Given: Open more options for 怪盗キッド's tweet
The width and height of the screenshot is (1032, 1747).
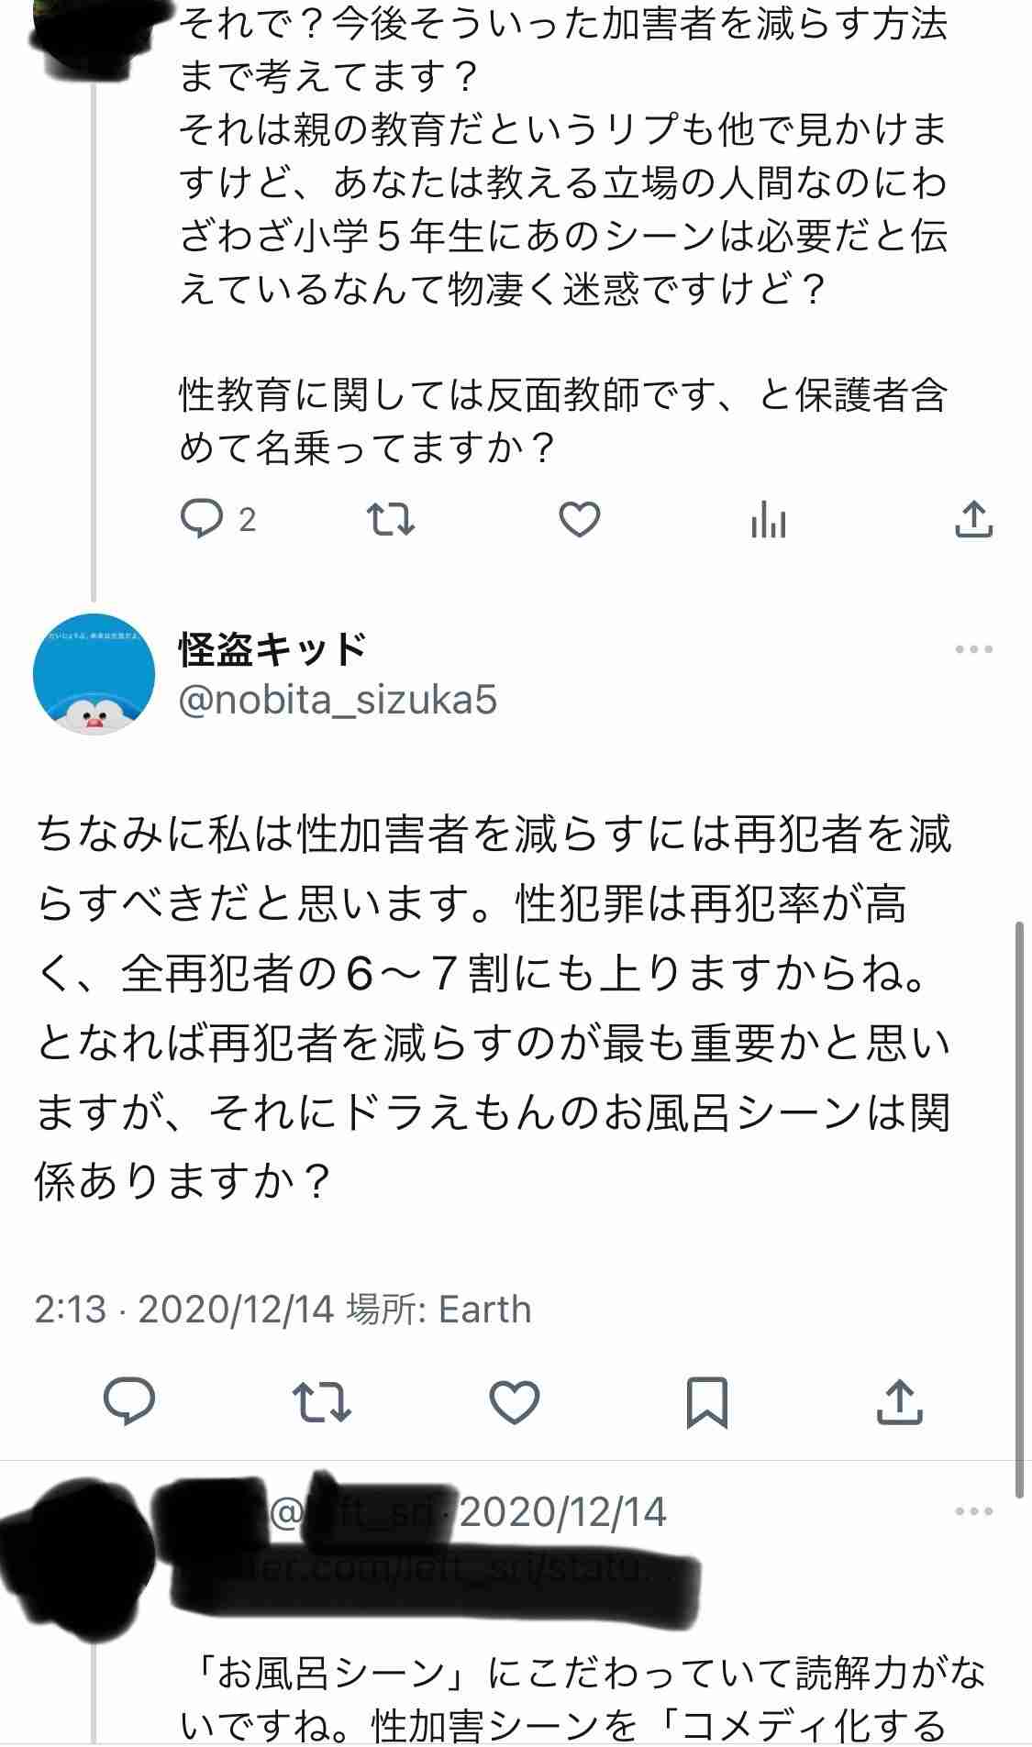Looking at the screenshot, I should tap(973, 649).
